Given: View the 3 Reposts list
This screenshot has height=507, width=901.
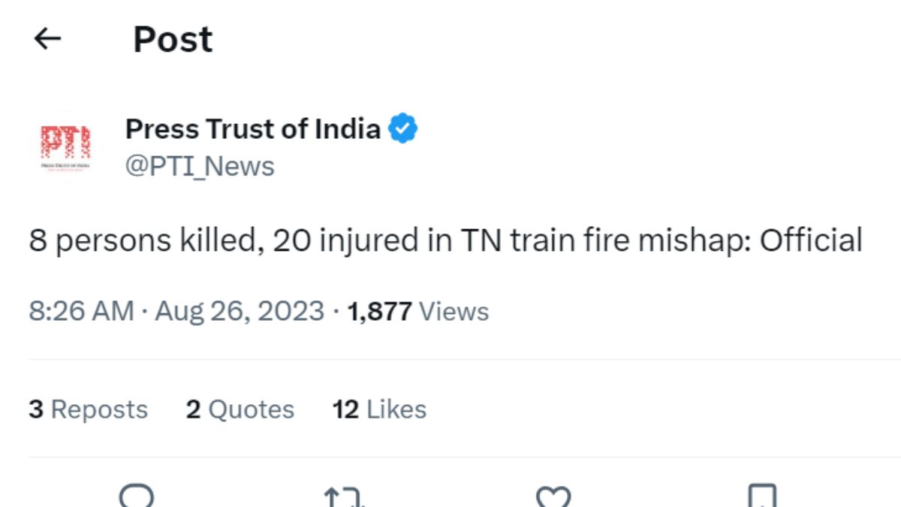Looking at the screenshot, I should tap(89, 409).
